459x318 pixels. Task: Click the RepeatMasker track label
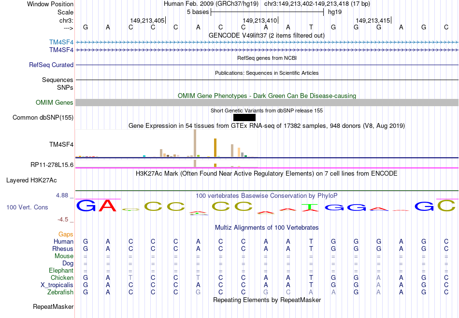[x=53, y=306]
